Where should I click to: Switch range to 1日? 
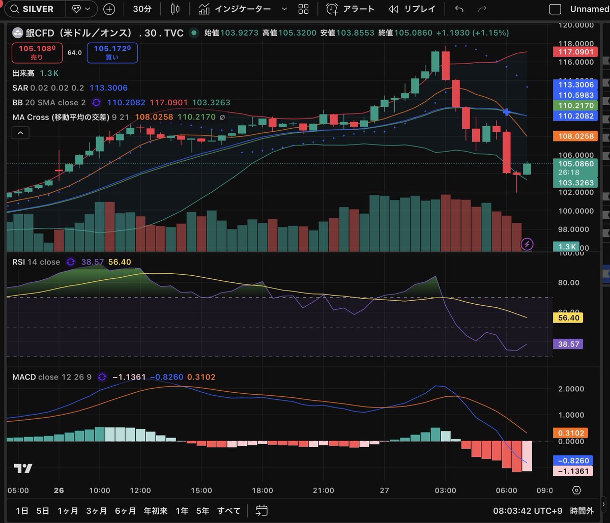(22, 511)
